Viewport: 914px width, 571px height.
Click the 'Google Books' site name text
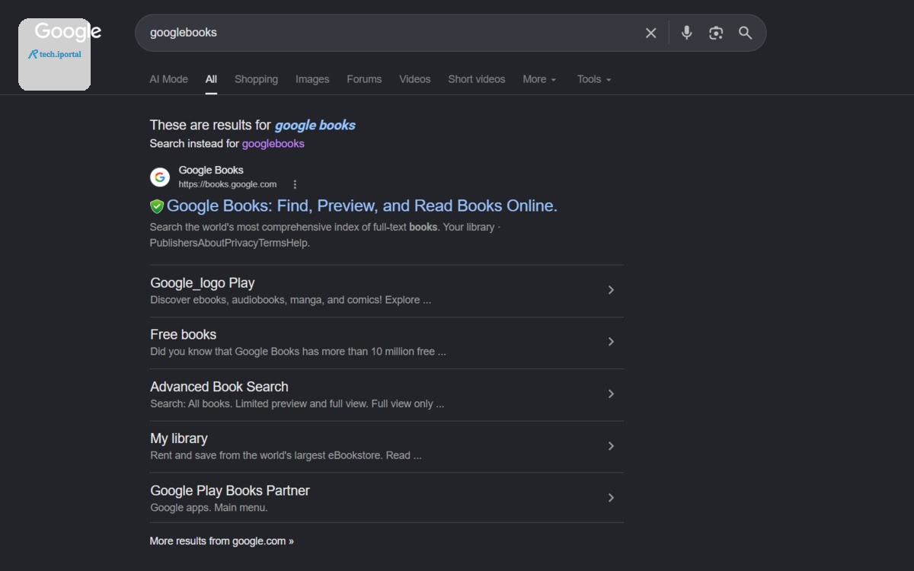coord(211,170)
